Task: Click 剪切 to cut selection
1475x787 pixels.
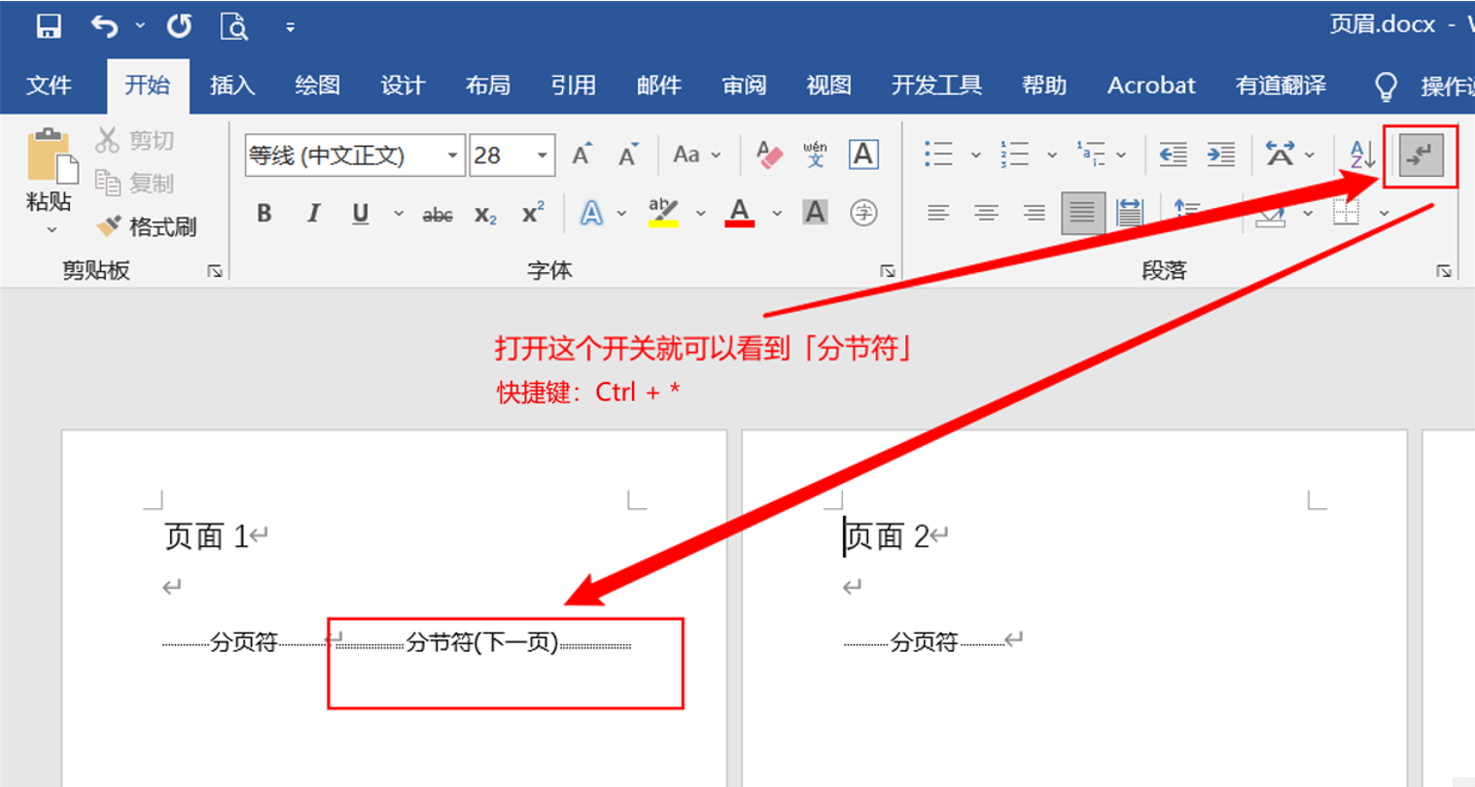Action: coord(135,140)
